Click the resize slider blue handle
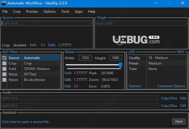 pyautogui.click(x=120, y=65)
